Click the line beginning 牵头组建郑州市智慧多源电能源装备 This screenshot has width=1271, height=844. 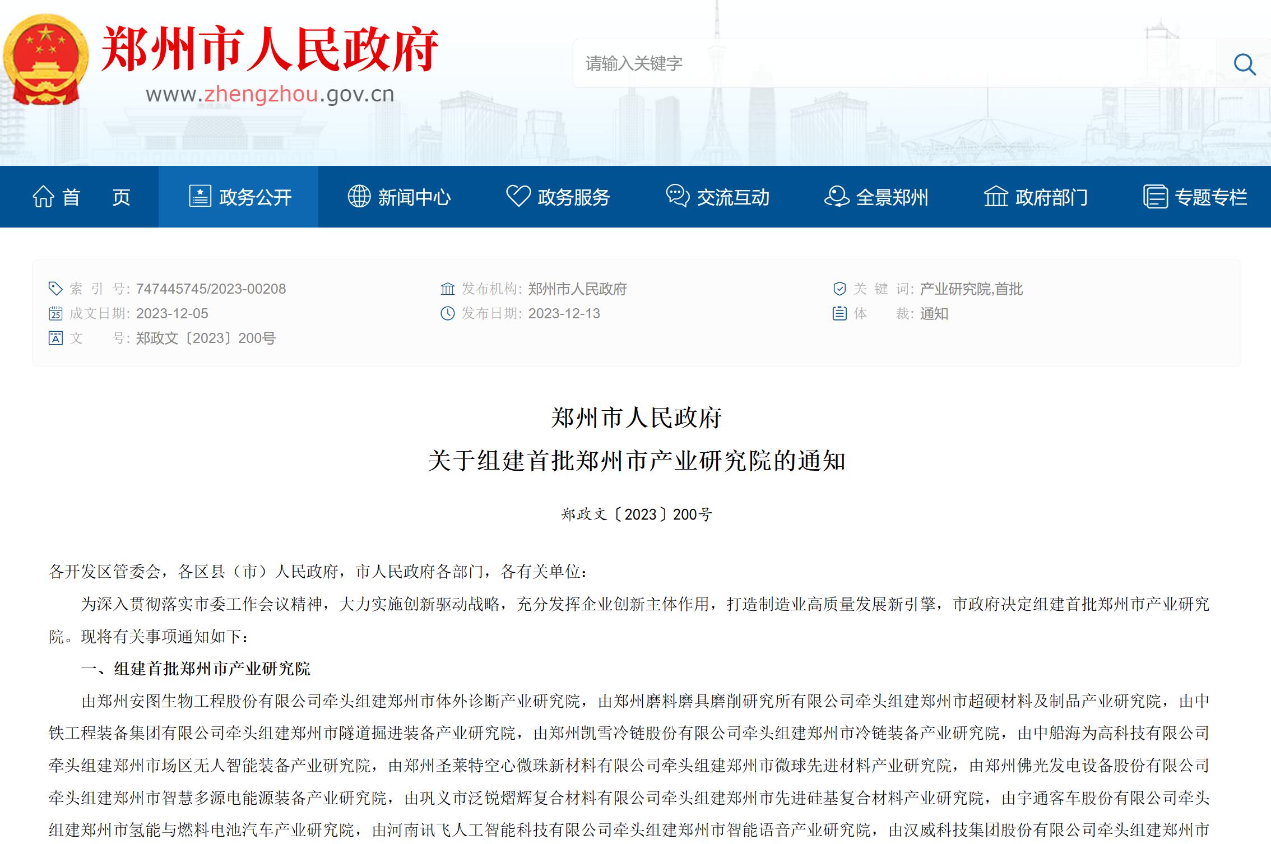pyautogui.click(x=629, y=798)
